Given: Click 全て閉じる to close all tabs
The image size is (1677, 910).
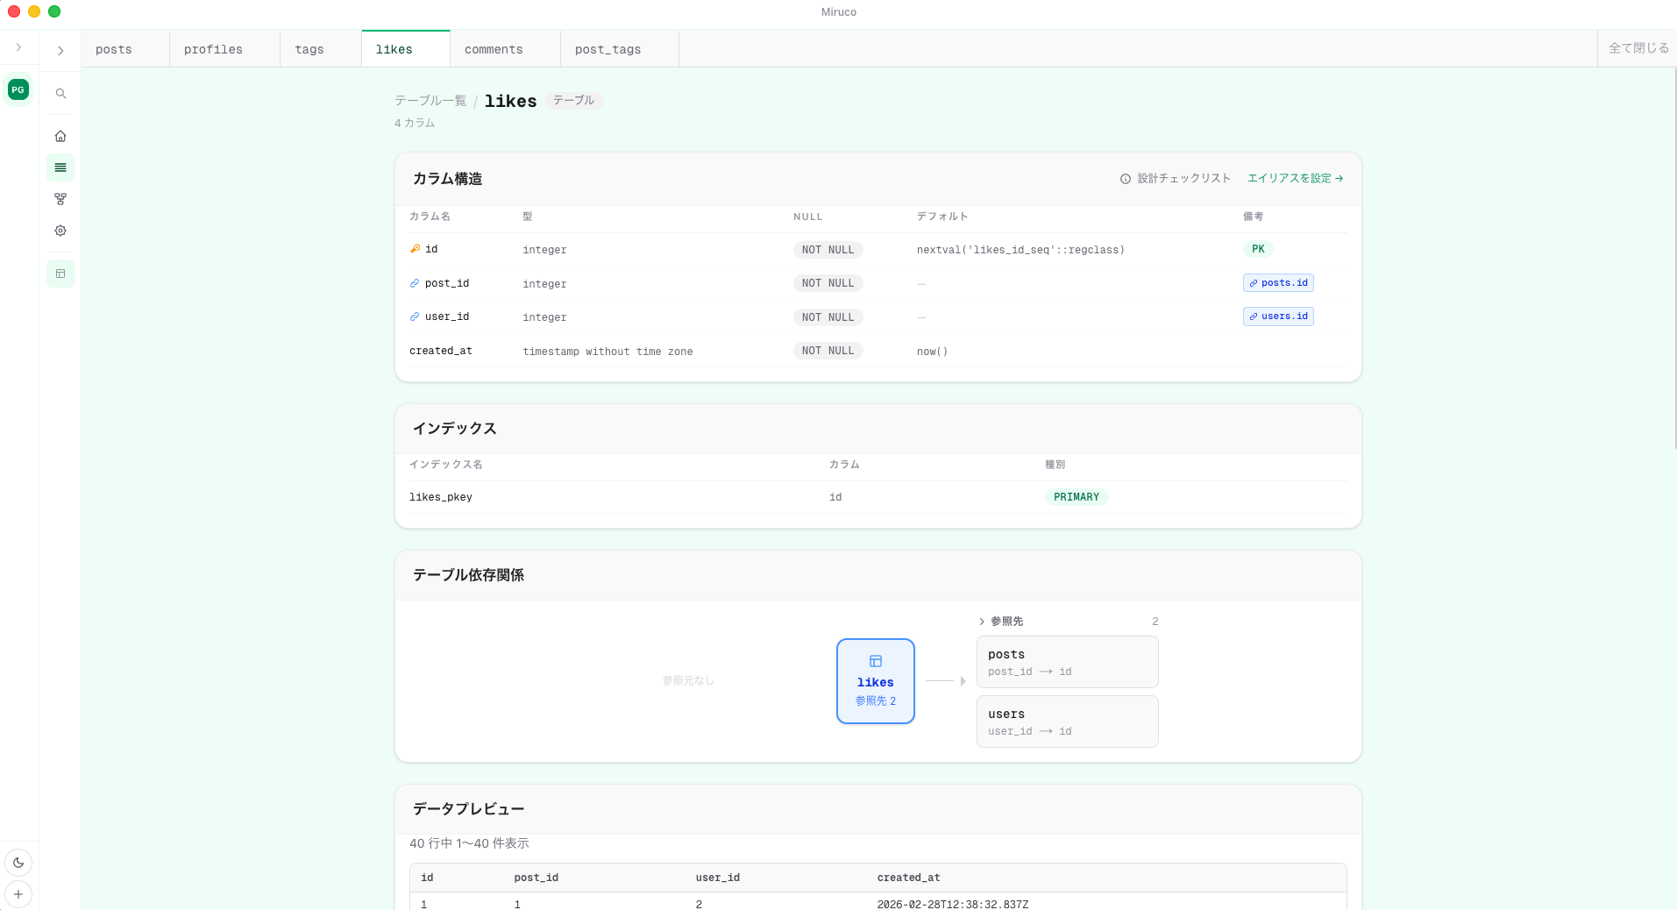Looking at the screenshot, I should [x=1638, y=48].
